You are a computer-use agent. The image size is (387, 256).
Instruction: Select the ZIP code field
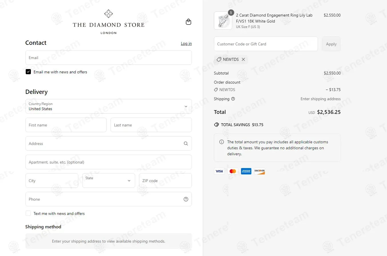pyautogui.click(x=165, y=181)
